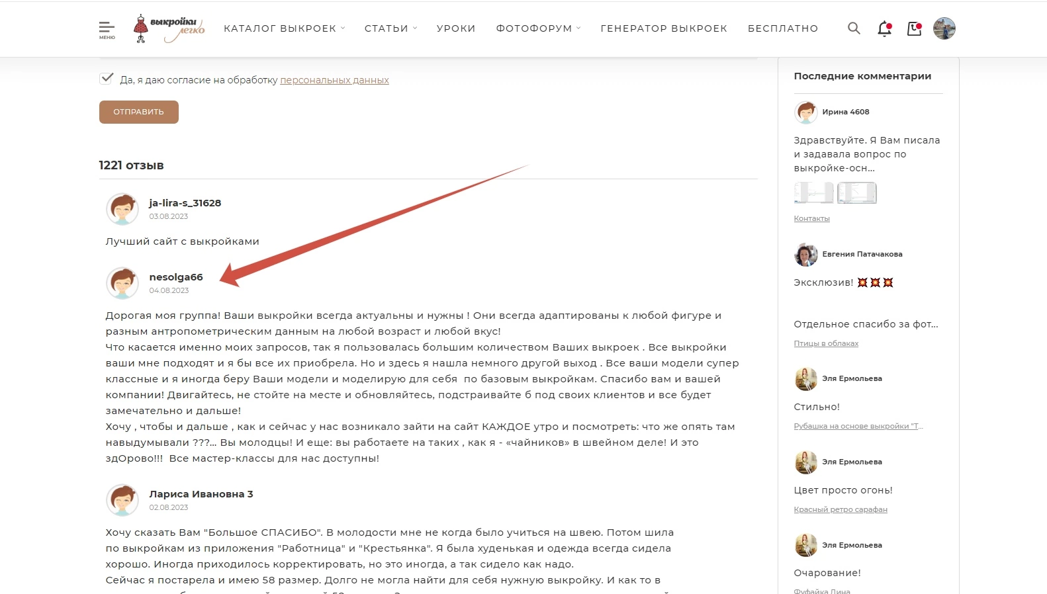
Task: Open the Контакты link in comments
Action: tap(811, 218)
